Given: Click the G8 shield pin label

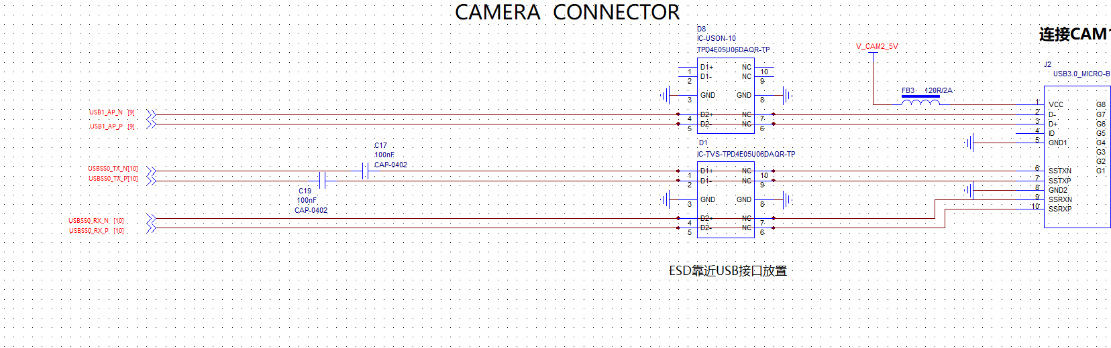Looking at the screenshot, I should 1101,104.
